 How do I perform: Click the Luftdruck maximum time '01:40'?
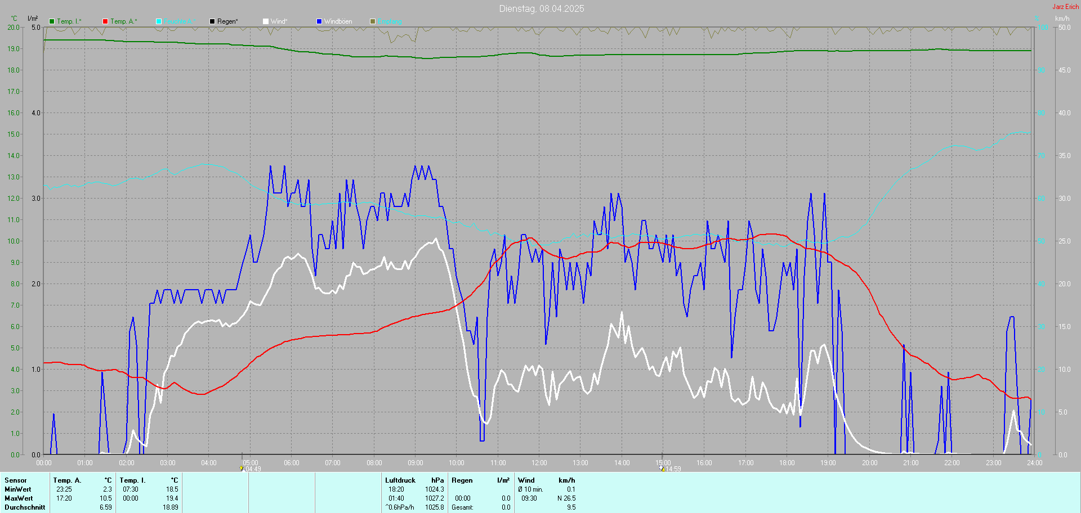(396, 498)
